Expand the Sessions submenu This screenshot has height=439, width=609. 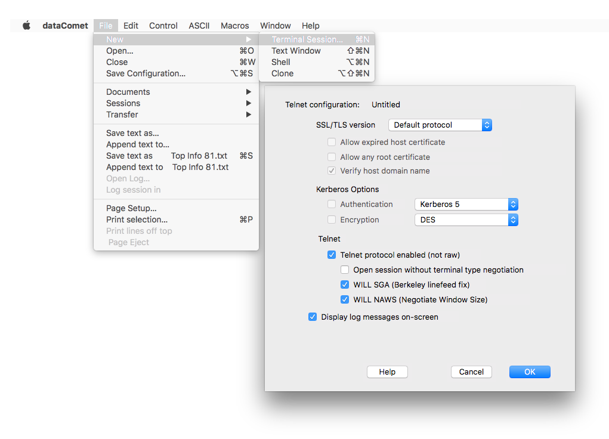coord(177,103)
